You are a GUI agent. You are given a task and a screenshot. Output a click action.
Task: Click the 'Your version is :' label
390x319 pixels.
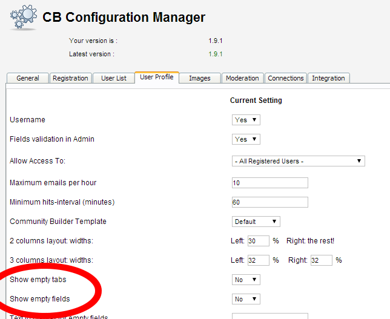(x=93, y=41)
